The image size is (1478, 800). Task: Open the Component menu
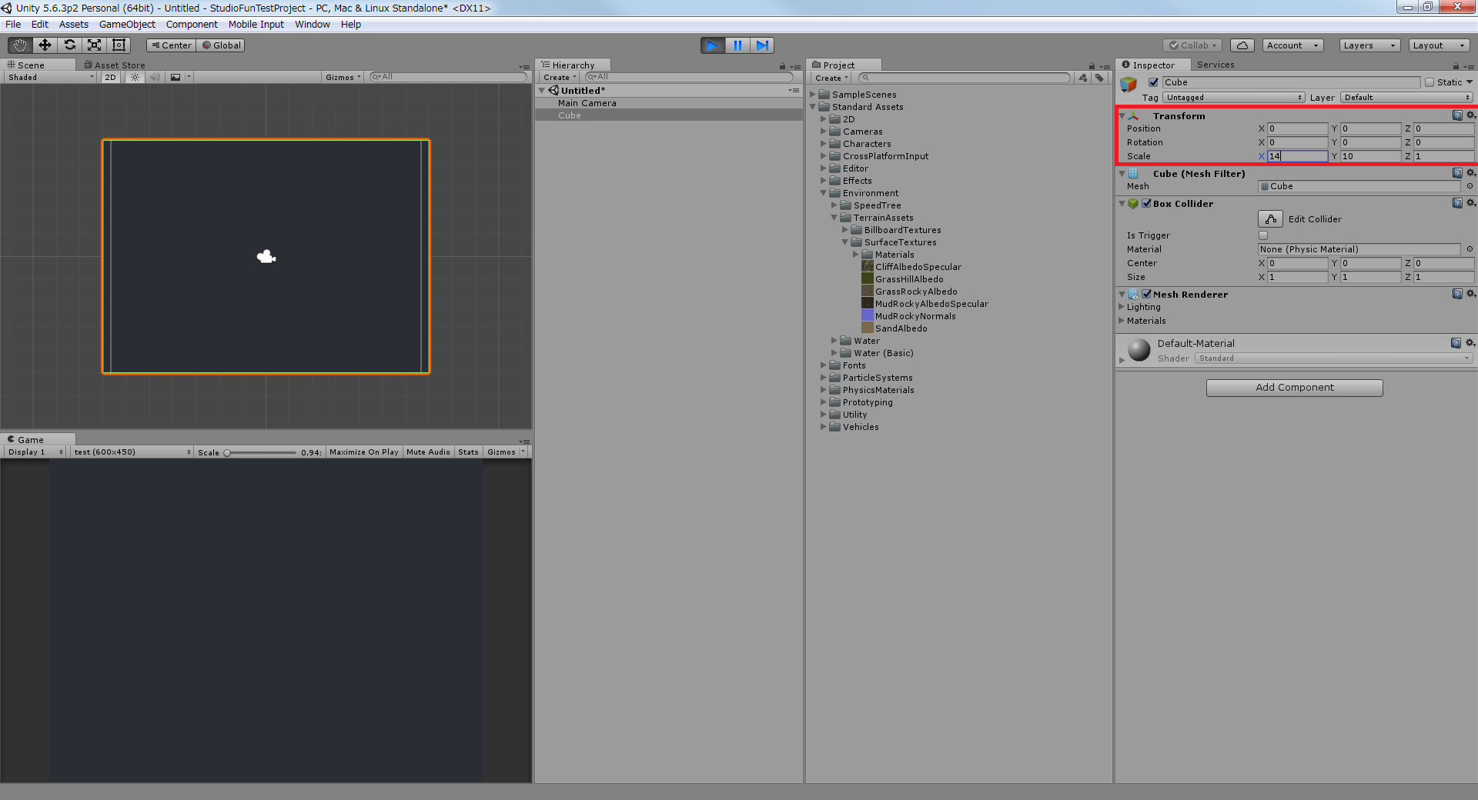[x=192, y=25]
